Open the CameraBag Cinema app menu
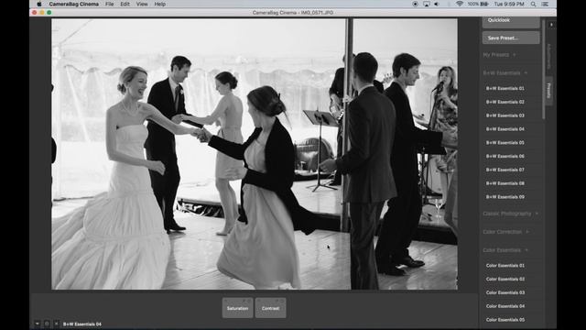Screen dimensions: 586x330 click(x=73, y=4)
